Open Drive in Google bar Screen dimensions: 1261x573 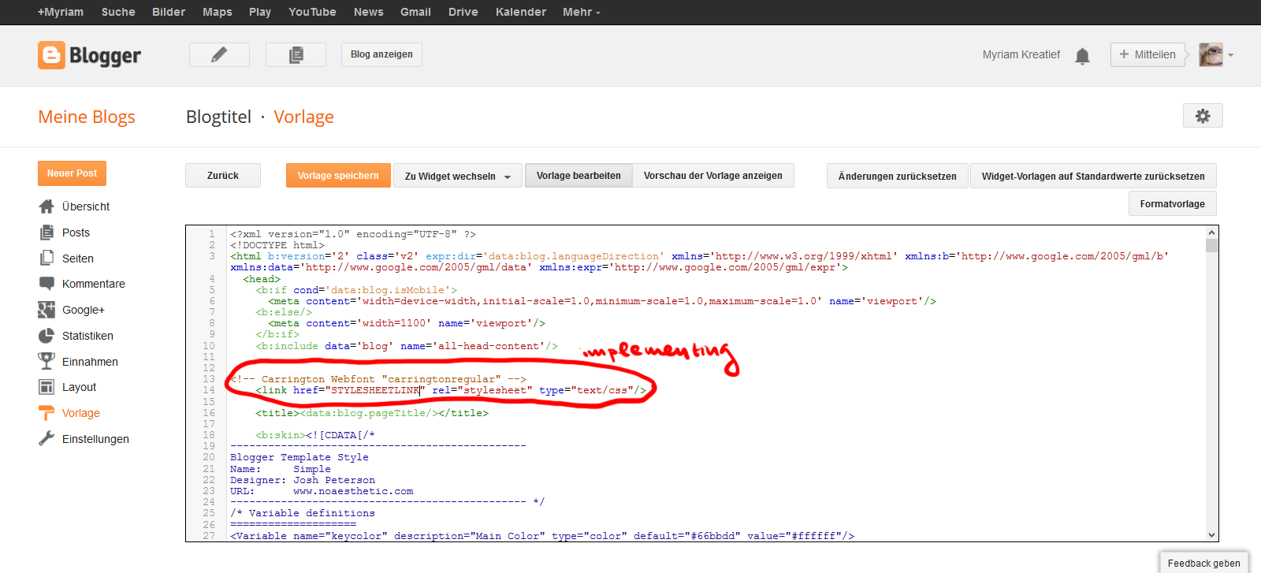click(x=463, y=12)
